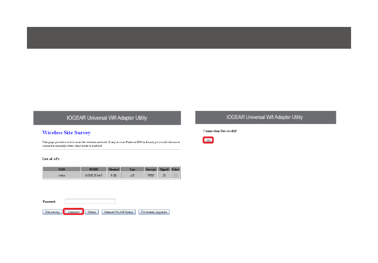Click the Select column header
The width and height of the screenshot is (378, 263).
[x=176, y=169]
